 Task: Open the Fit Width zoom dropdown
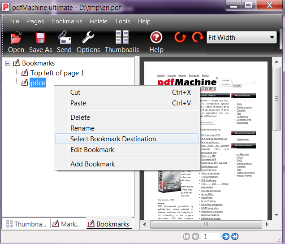coord(272,38)
